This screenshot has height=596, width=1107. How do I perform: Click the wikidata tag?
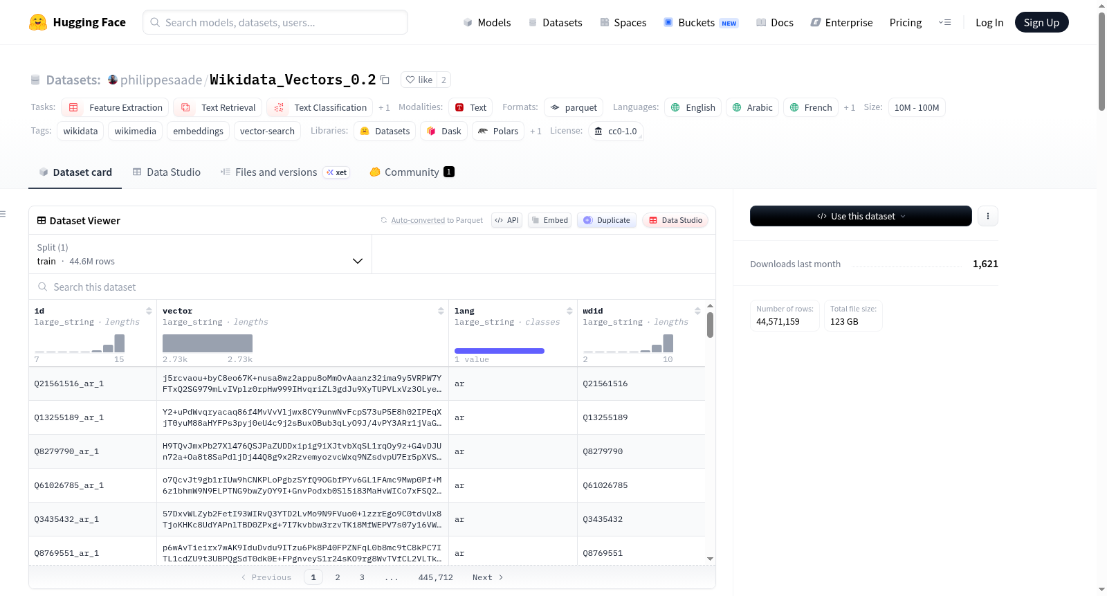coord(81,131)
